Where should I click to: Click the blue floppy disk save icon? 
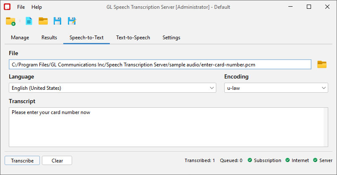click(57, 21)
